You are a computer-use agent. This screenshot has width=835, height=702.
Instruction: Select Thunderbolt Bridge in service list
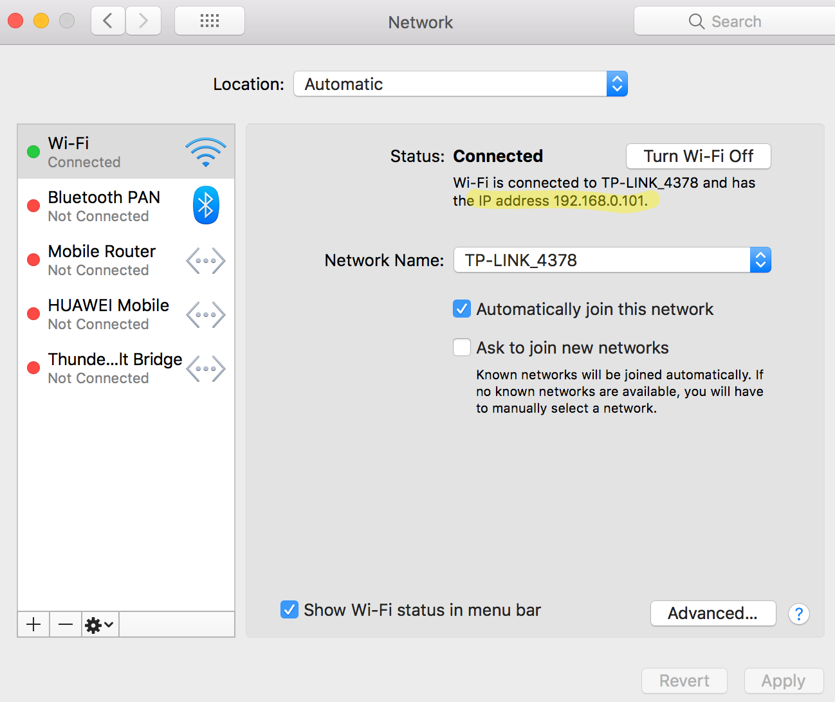tap(126, 368)
